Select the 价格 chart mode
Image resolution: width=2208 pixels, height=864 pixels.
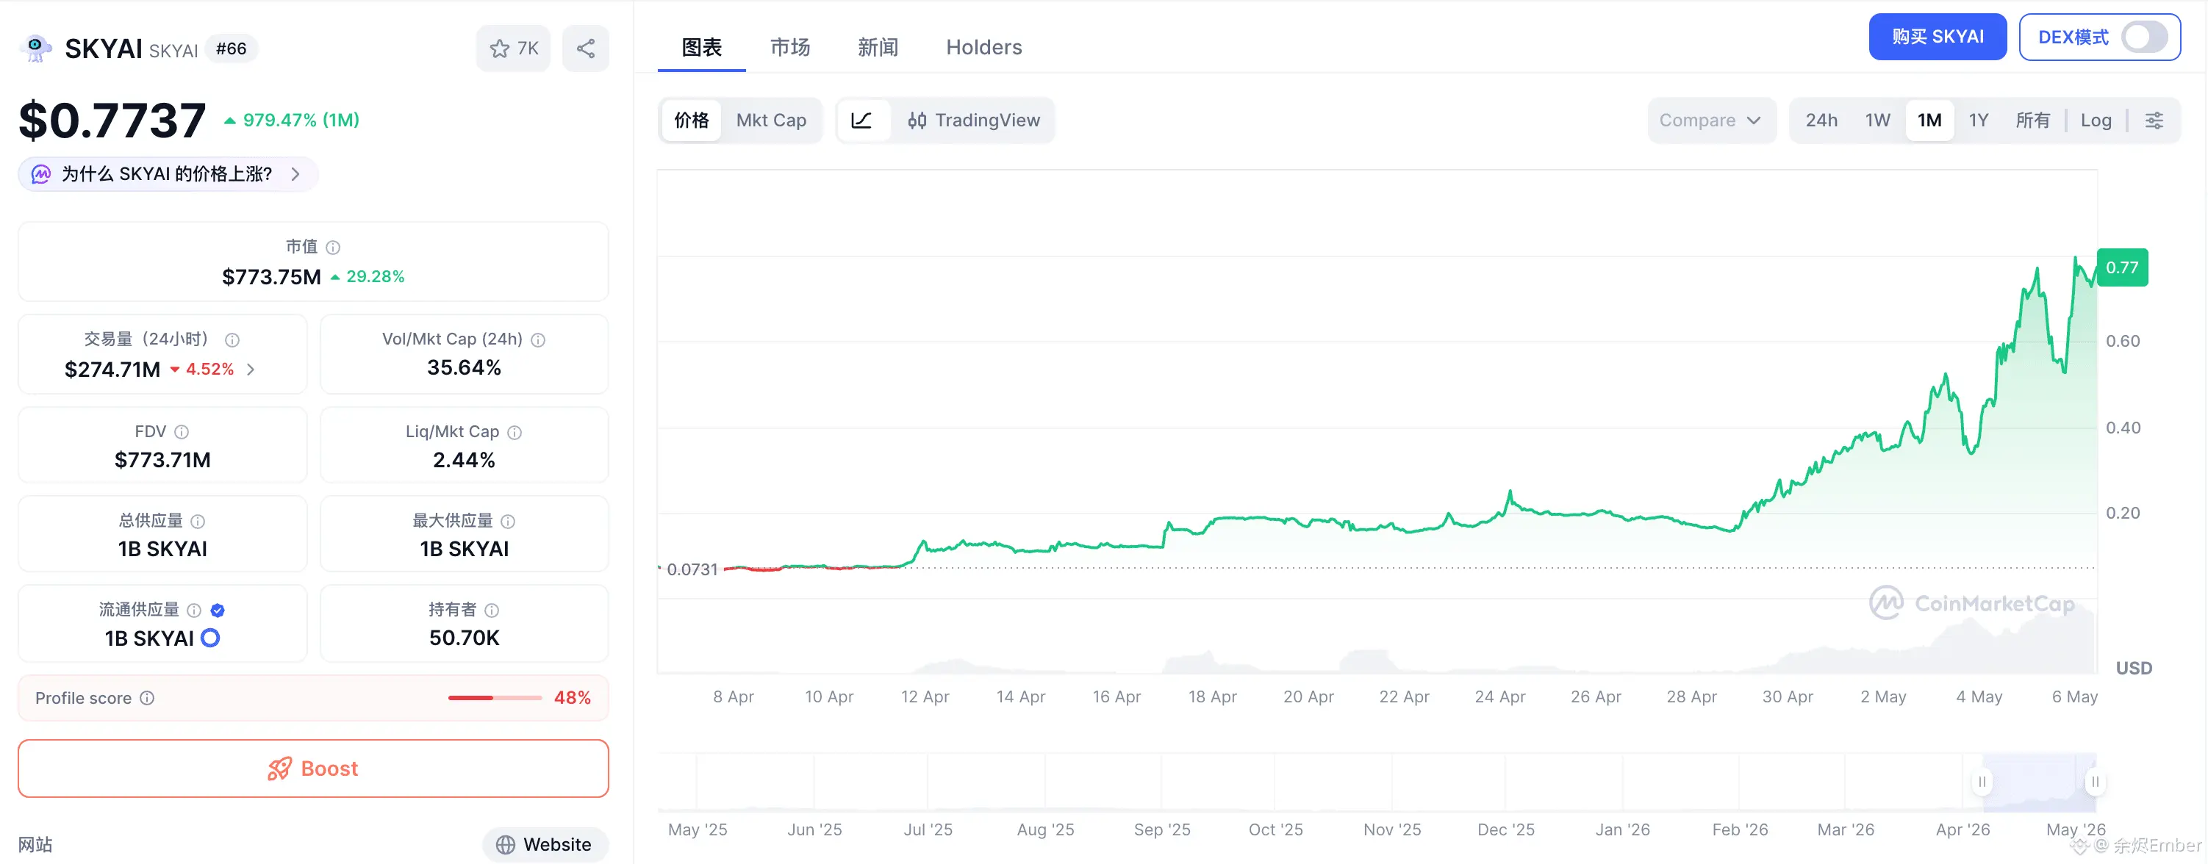(x=691, y=120)
